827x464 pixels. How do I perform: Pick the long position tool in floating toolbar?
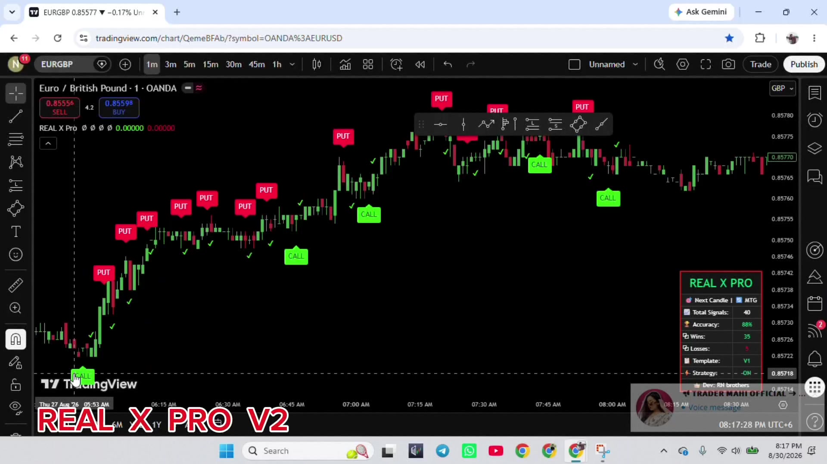[532, 124]
